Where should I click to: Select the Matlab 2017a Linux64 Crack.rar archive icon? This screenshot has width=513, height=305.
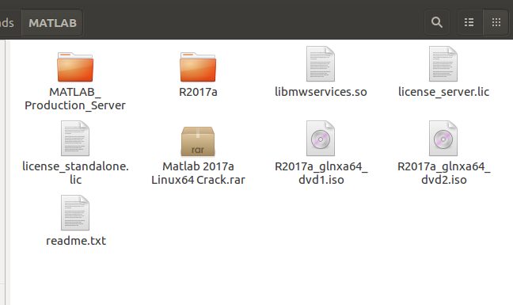(198, 141)
